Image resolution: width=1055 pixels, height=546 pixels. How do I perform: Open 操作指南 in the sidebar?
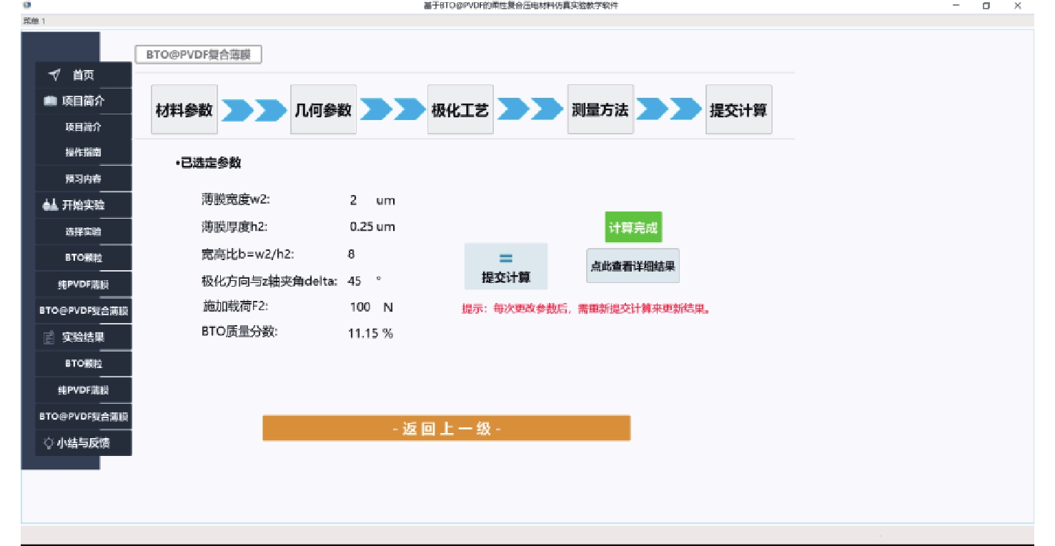click(84, 153)
